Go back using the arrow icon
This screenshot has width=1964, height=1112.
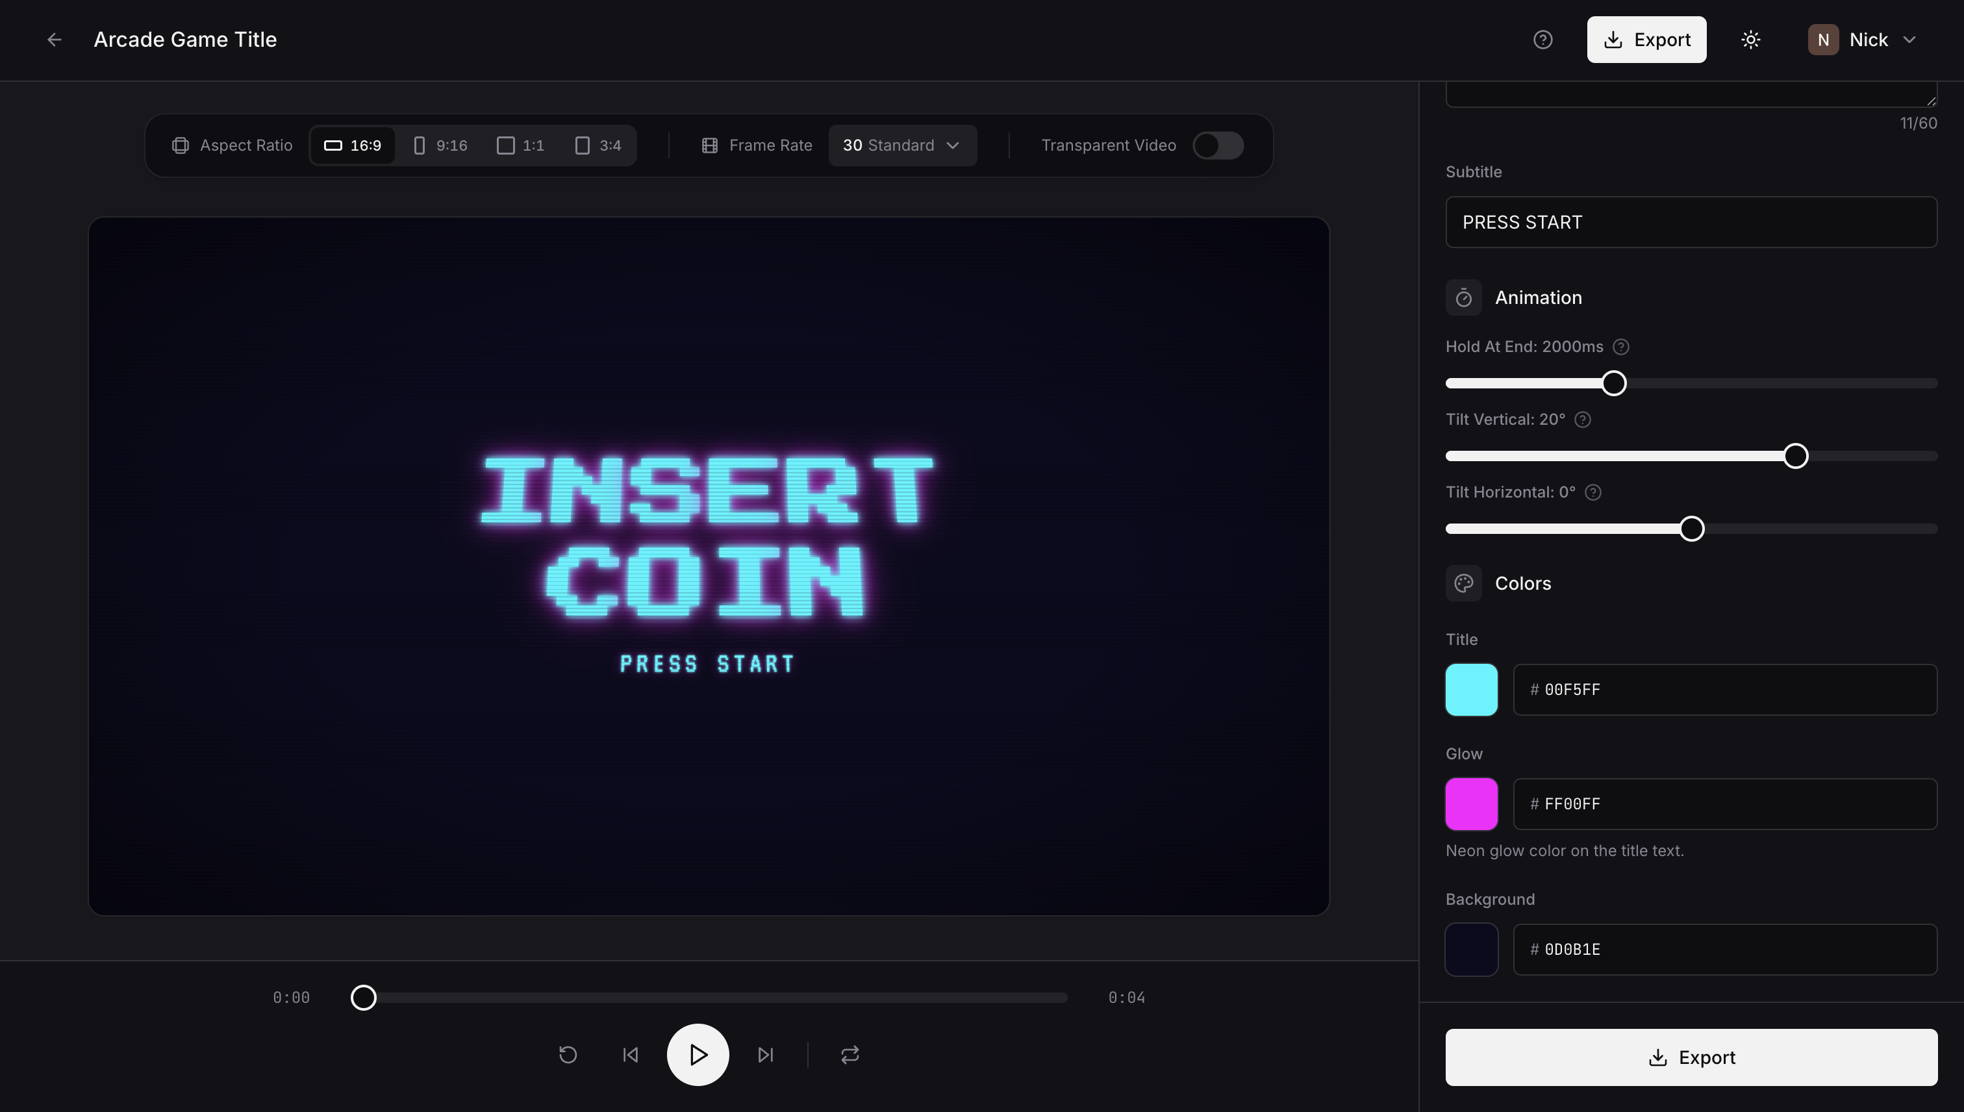pos(54,40)
